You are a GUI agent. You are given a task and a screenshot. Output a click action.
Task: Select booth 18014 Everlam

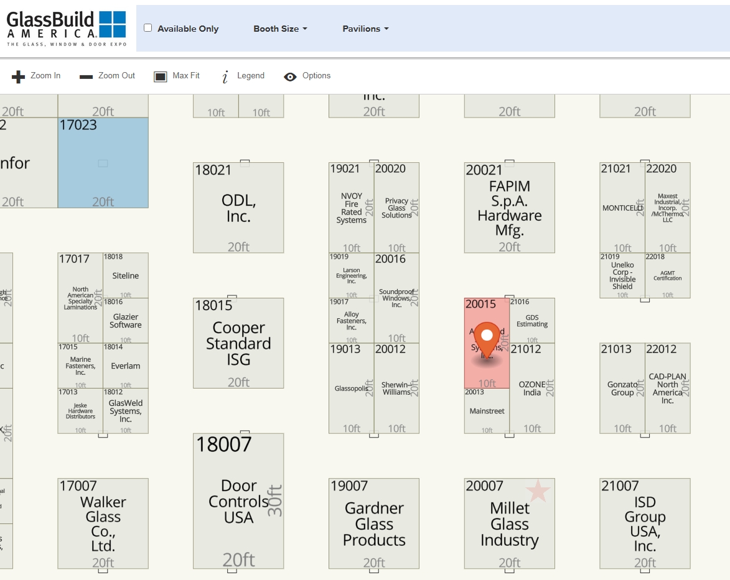[126, 366]
